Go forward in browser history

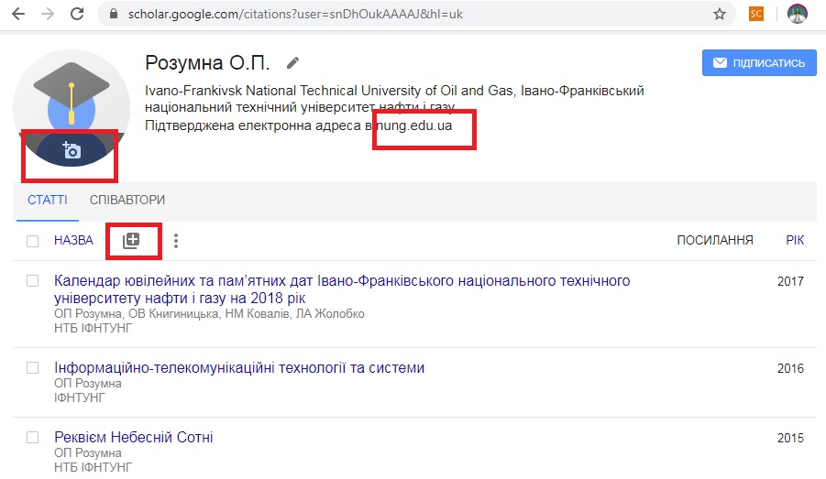48,15
